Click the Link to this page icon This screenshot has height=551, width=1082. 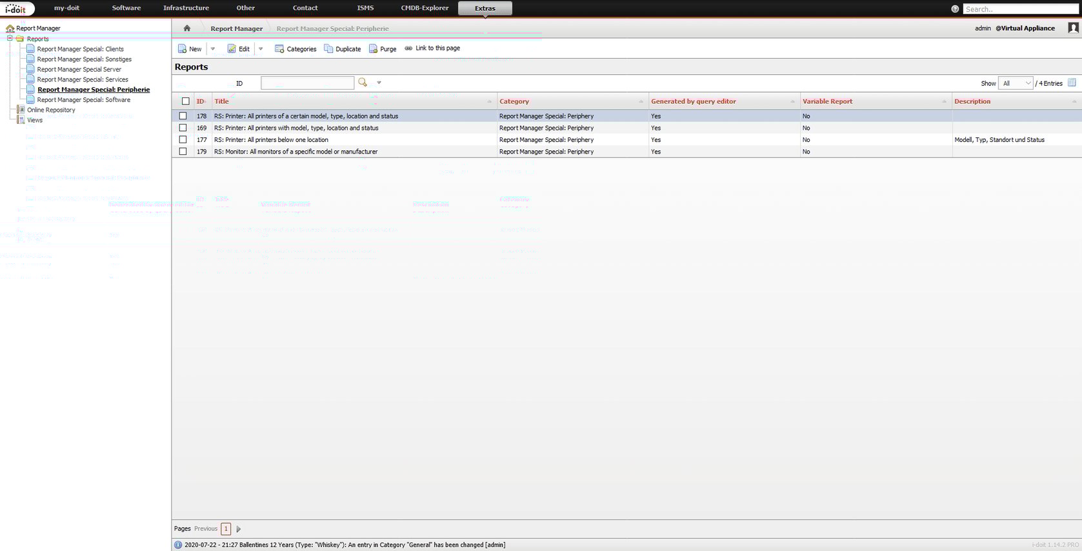point(408,48)
